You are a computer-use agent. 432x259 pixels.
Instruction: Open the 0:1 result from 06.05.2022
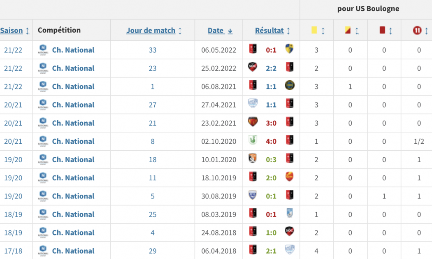pos(271,50)
